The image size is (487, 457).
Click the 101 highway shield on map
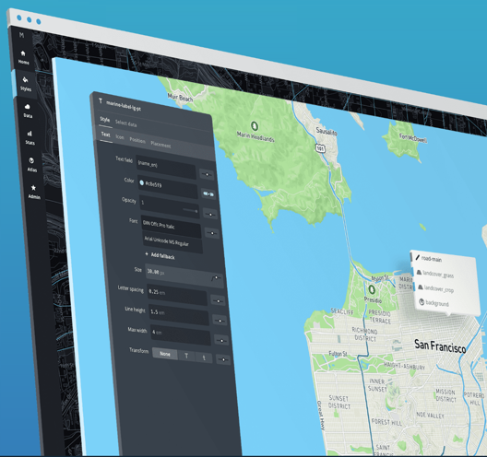click(x=320, y=148)
